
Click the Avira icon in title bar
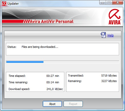tap(4, 4)
